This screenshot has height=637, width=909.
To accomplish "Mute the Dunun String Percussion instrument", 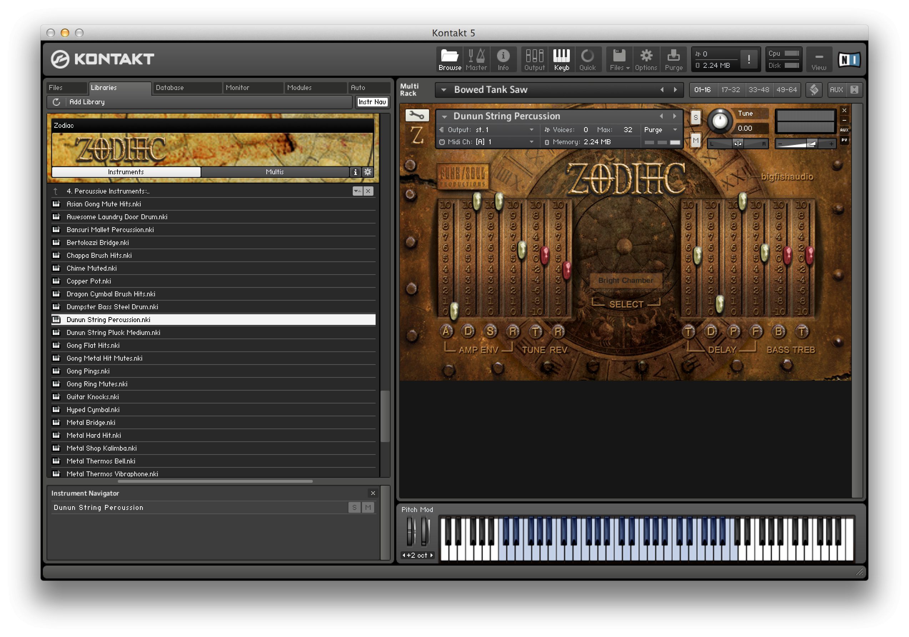I will click(x=695, y=140).
